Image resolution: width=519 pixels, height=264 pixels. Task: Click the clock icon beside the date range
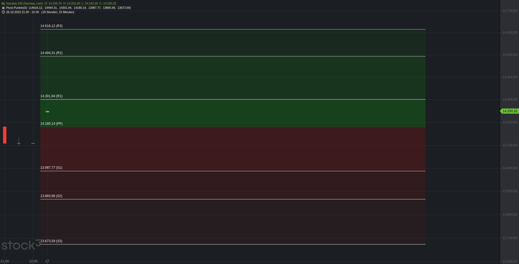pos(3,12)
